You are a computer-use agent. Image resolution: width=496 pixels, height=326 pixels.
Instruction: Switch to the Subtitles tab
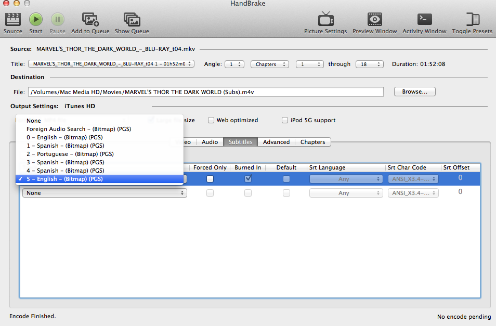pyautogui.click(x=240, y=142)
